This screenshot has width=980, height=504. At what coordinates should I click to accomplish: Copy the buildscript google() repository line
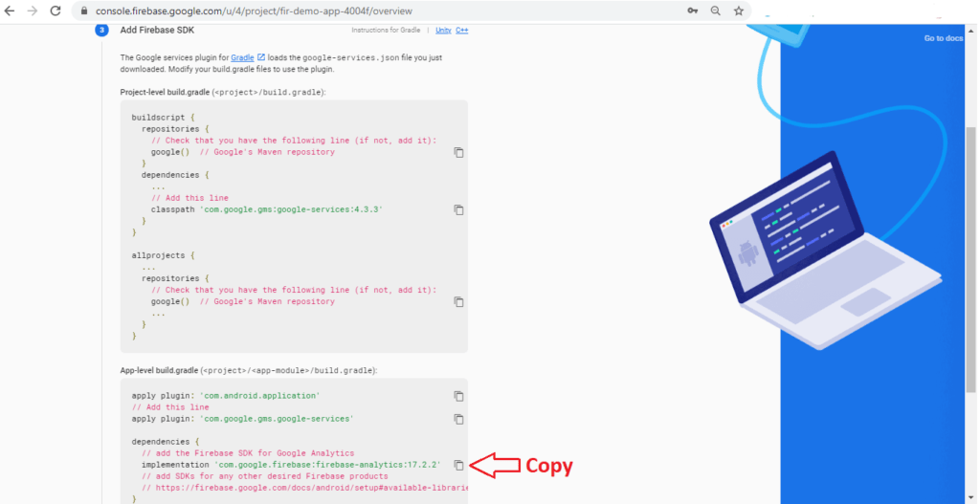458,152
